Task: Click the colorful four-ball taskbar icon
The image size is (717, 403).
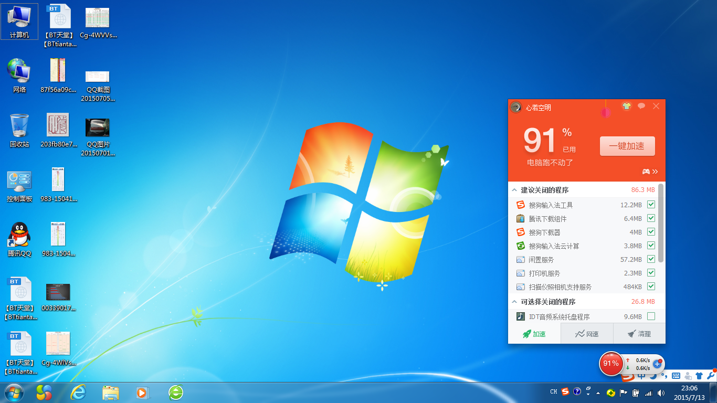Action: [44, 393]
